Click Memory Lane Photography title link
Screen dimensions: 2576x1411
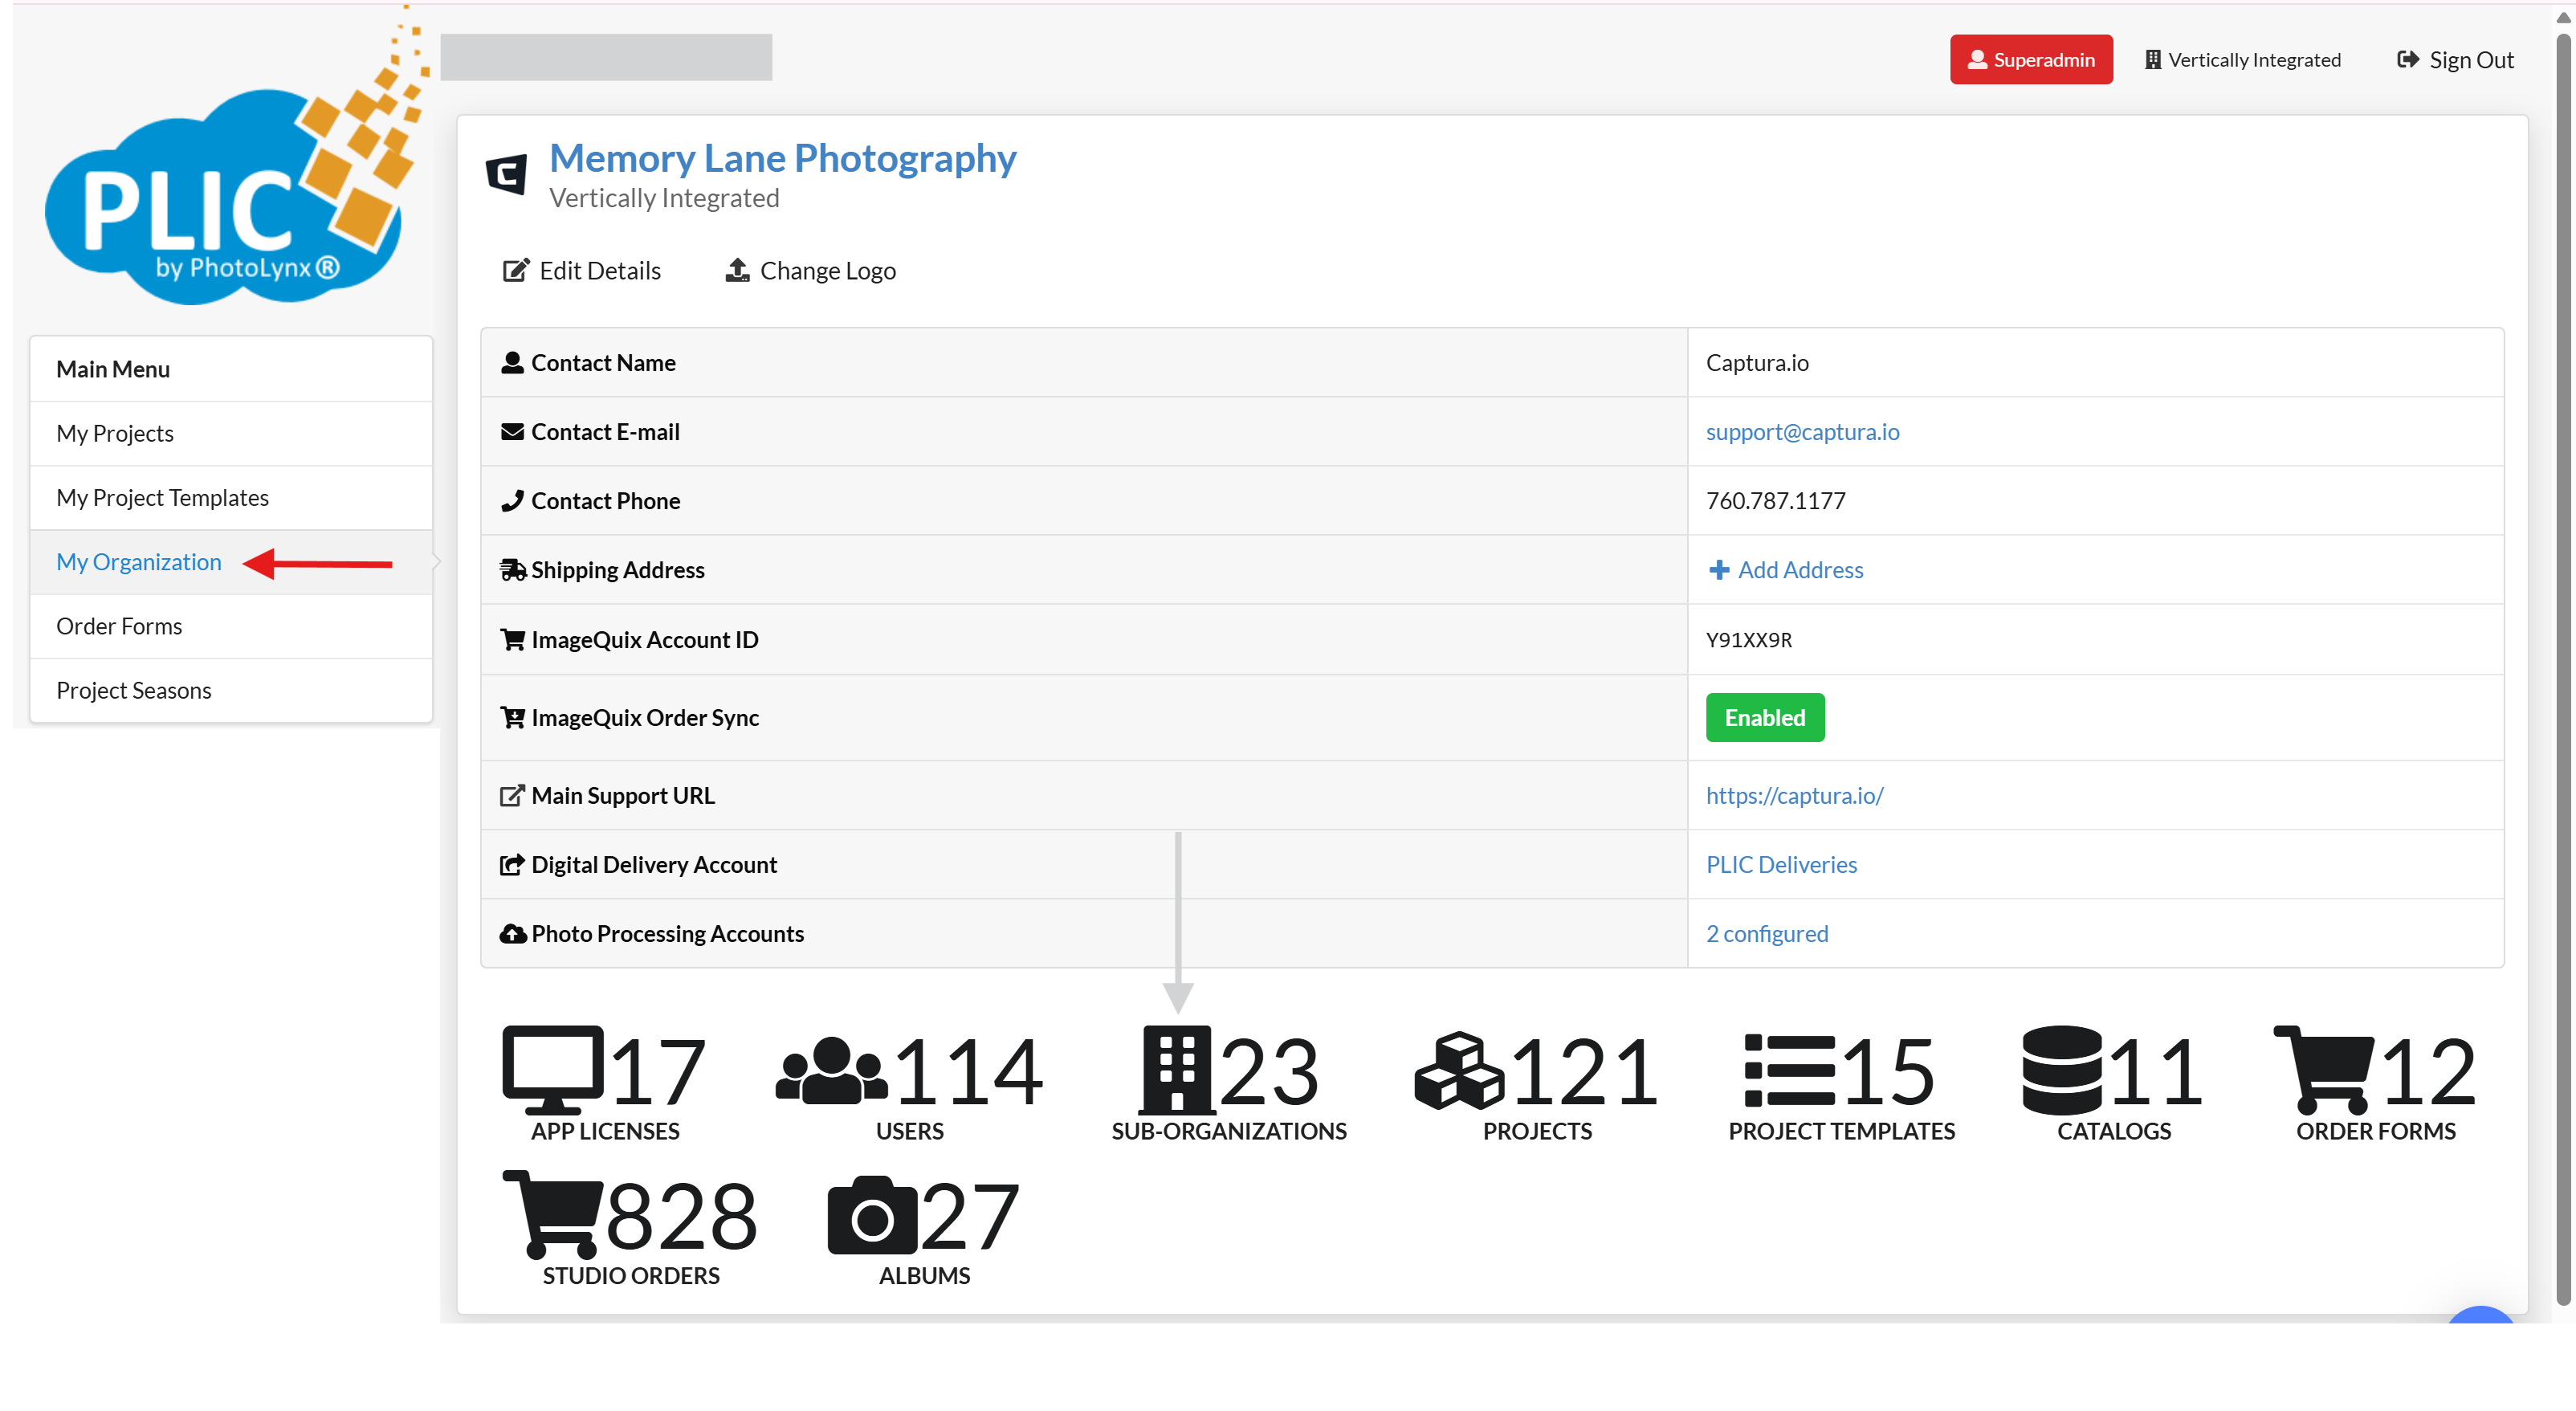(783, 158)
